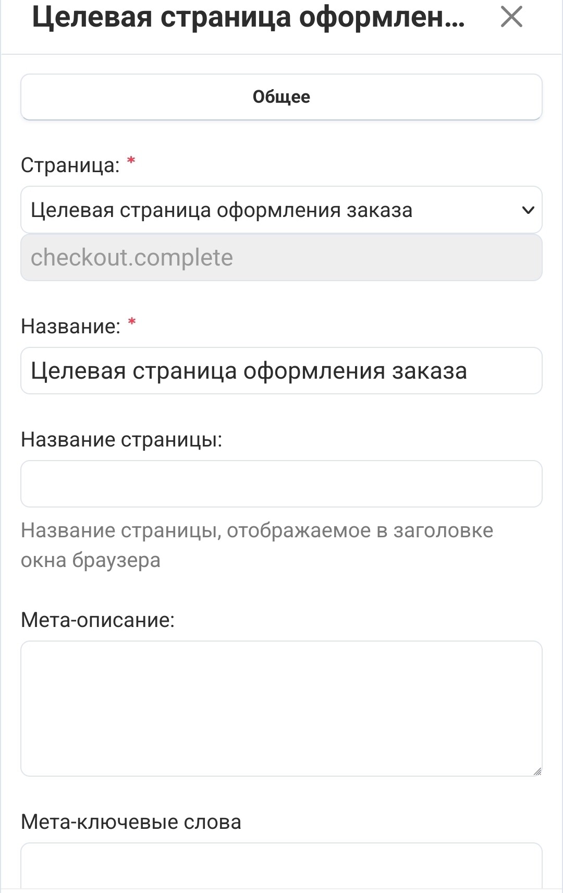Close the Целевая страница dialog
The height and width of the screenshot is (893, 563).
tap(511, 17)
